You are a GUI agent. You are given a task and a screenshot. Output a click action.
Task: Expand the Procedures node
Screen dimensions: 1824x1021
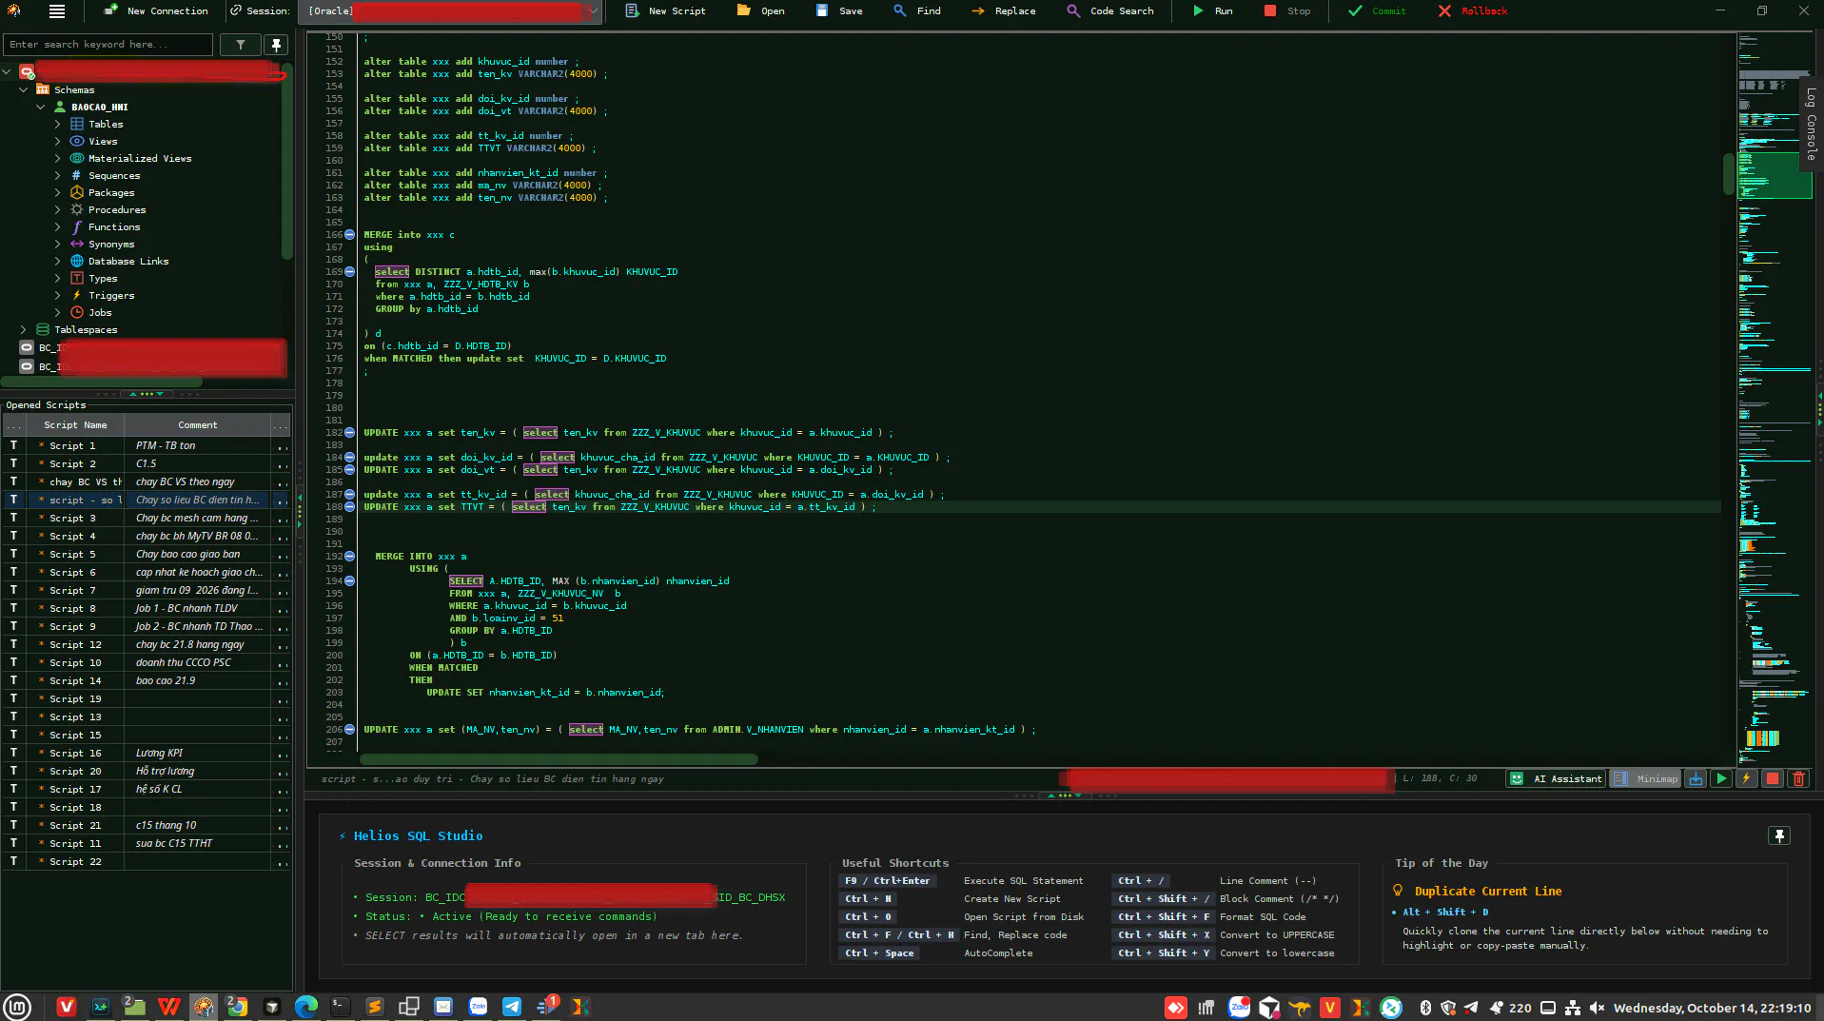pos(58,209)
